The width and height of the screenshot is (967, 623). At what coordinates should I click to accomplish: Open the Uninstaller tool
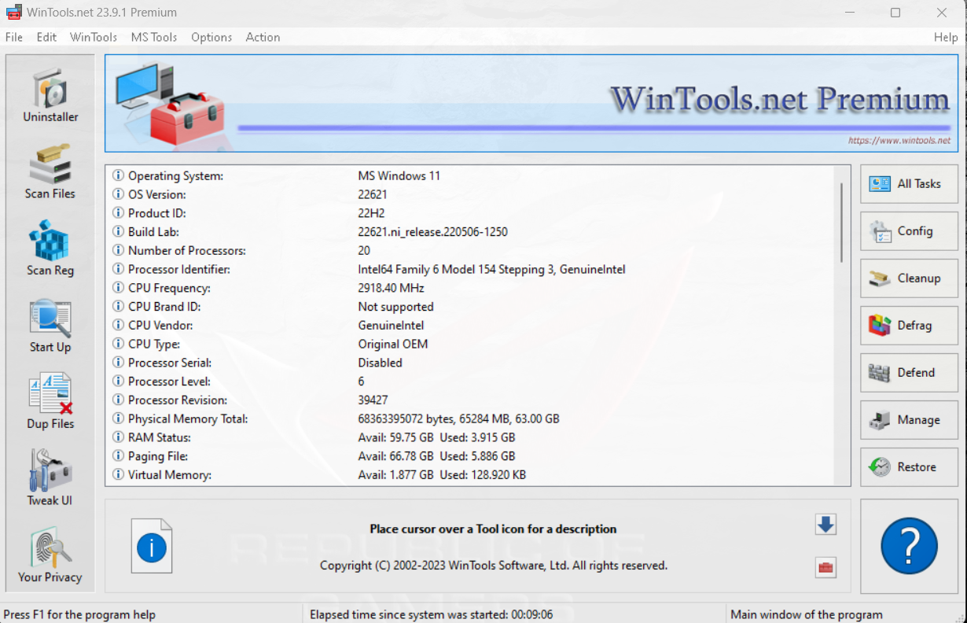[50, 95]
